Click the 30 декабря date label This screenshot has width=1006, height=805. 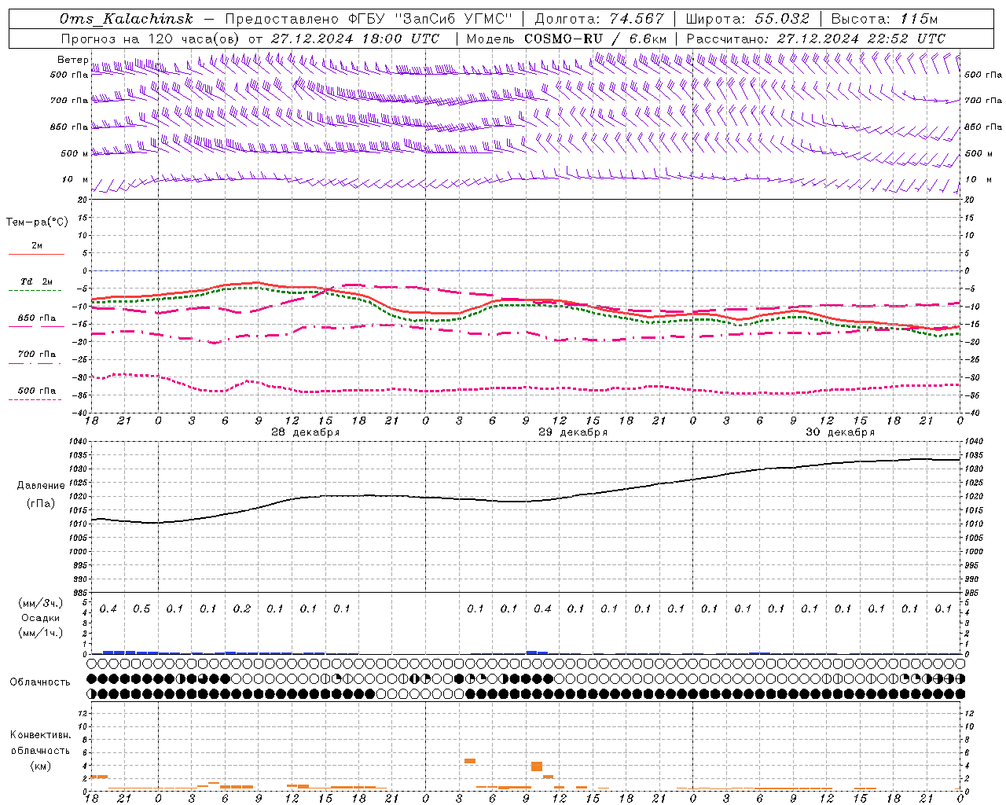click(839, 432)
